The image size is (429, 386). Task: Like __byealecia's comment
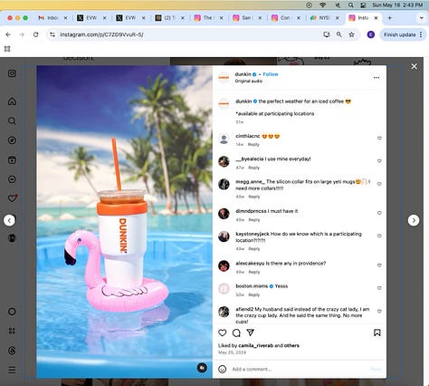379,161
